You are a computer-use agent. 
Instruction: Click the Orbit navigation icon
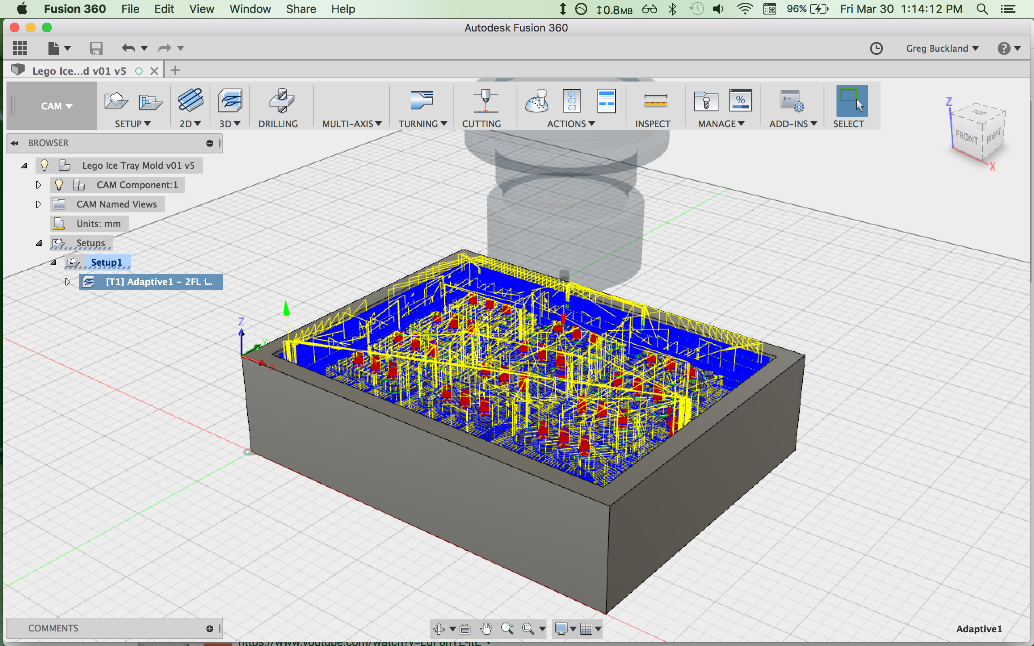pos(439,629)
